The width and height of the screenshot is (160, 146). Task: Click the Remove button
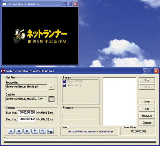pyautogui.click(x=147, y=116)
